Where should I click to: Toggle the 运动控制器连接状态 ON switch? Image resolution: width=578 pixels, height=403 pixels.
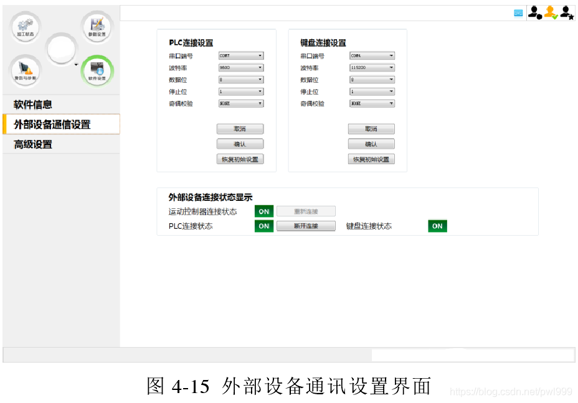(x=263, y=211)
